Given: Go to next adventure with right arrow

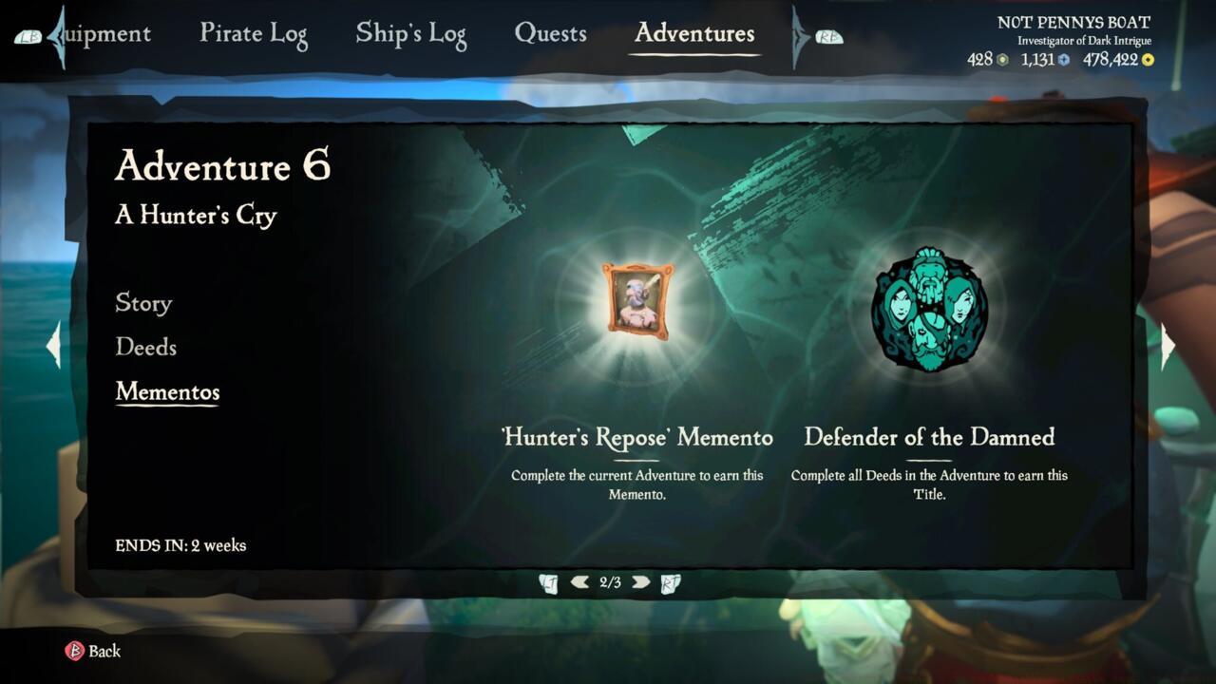Looking at the screenshot, I should coord(1168,344).
